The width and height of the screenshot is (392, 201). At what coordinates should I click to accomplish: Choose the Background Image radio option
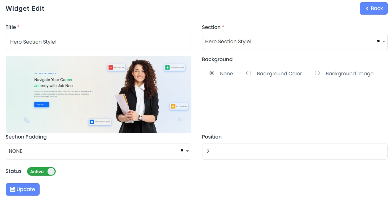tap(317, 73)
